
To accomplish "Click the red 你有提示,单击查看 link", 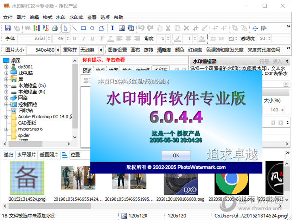I will (x=104, y=60).
